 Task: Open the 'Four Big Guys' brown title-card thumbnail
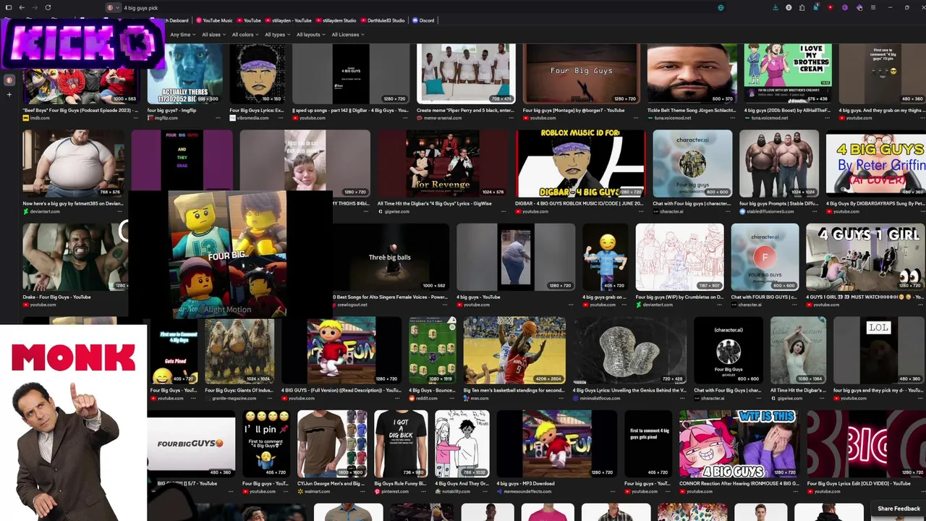click(x=581, y=74)
